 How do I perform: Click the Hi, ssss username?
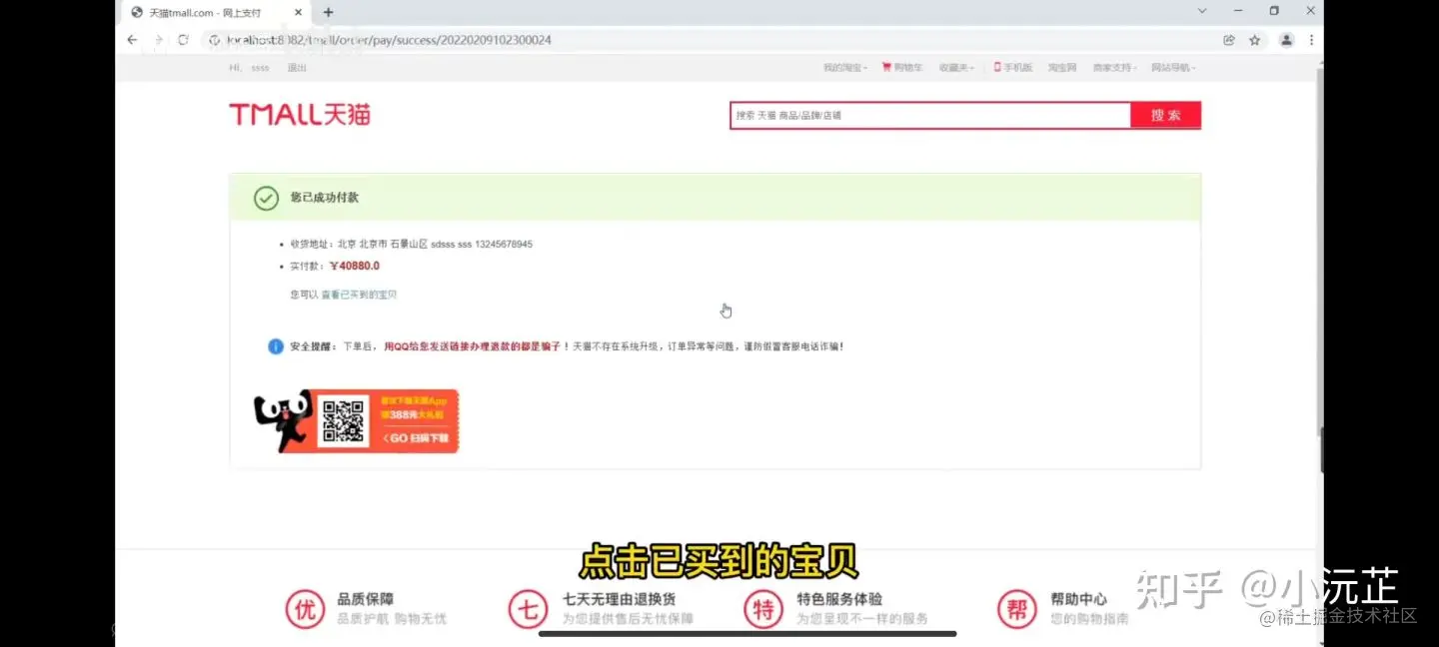249,68
